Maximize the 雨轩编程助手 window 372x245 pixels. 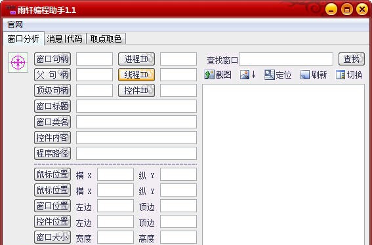pyautogui.click(x=347, y=9)
